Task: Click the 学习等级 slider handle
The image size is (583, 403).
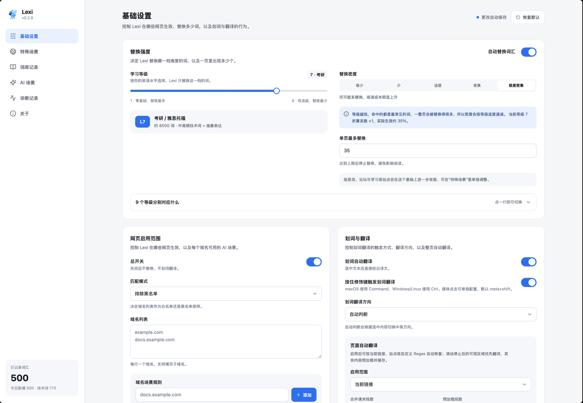Action: [x=277, y=91]
